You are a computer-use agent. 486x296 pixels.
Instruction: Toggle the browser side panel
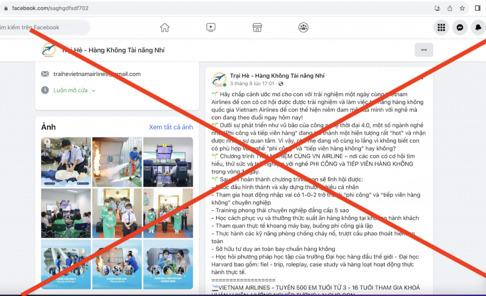point(478,8)
